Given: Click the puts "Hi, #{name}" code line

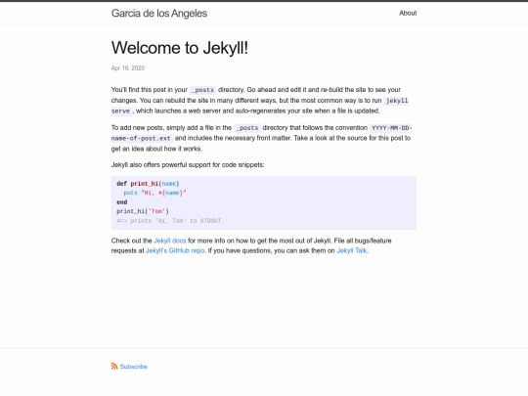Looking at the screenshot, I should pos(154,193).
